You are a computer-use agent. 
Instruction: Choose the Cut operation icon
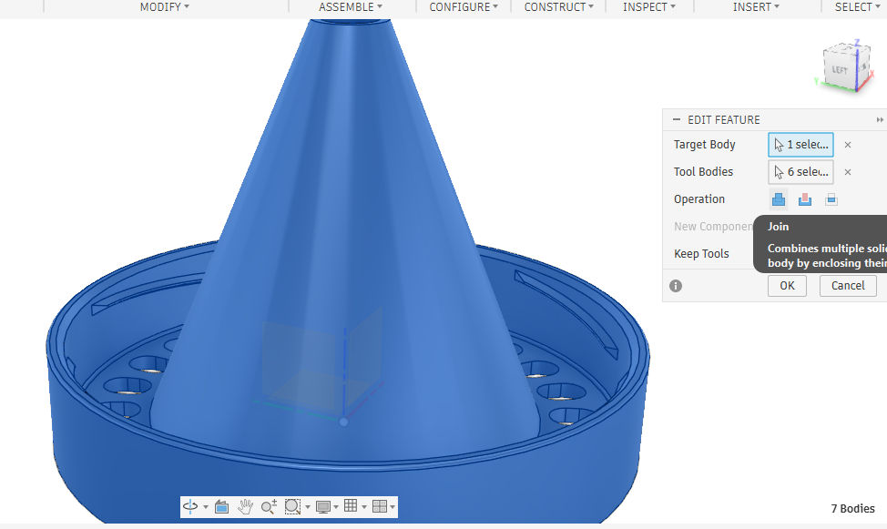coord(805,199)
